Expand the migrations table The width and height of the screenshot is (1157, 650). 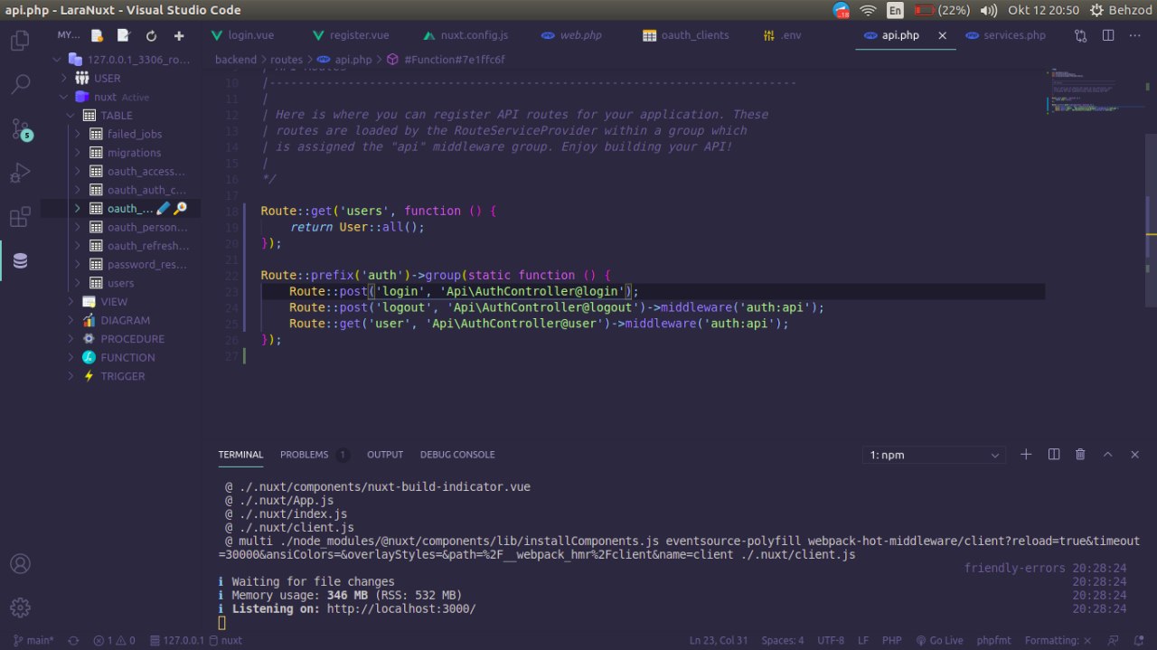[x=78, y=153]
